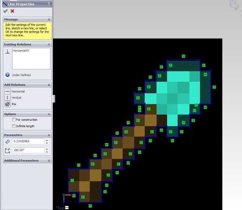Collapse the Parameters section
Image resolution: width=242 pixels, height=210 pixels.
(49, 135)
